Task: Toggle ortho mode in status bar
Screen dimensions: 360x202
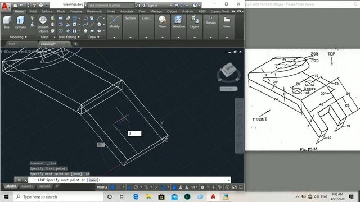Action: tap(129, 187)
